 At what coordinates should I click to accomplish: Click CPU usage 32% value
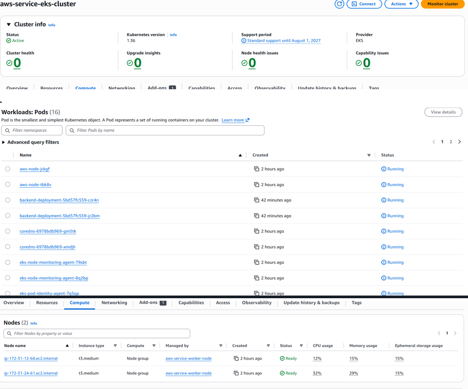[317, 373]
